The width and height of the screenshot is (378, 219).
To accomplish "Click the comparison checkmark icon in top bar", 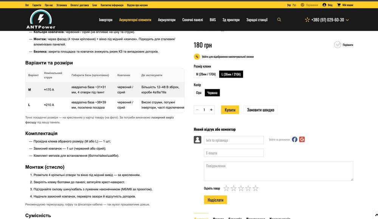I will [x=302, y=5].
